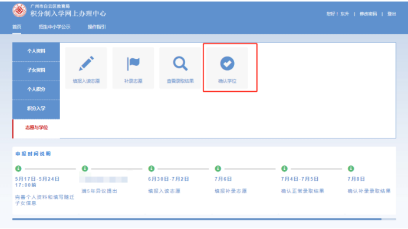Click the info marker above 5月17日-5月24日
Viewport: 408px width, 229px height.
pos(18,168)
